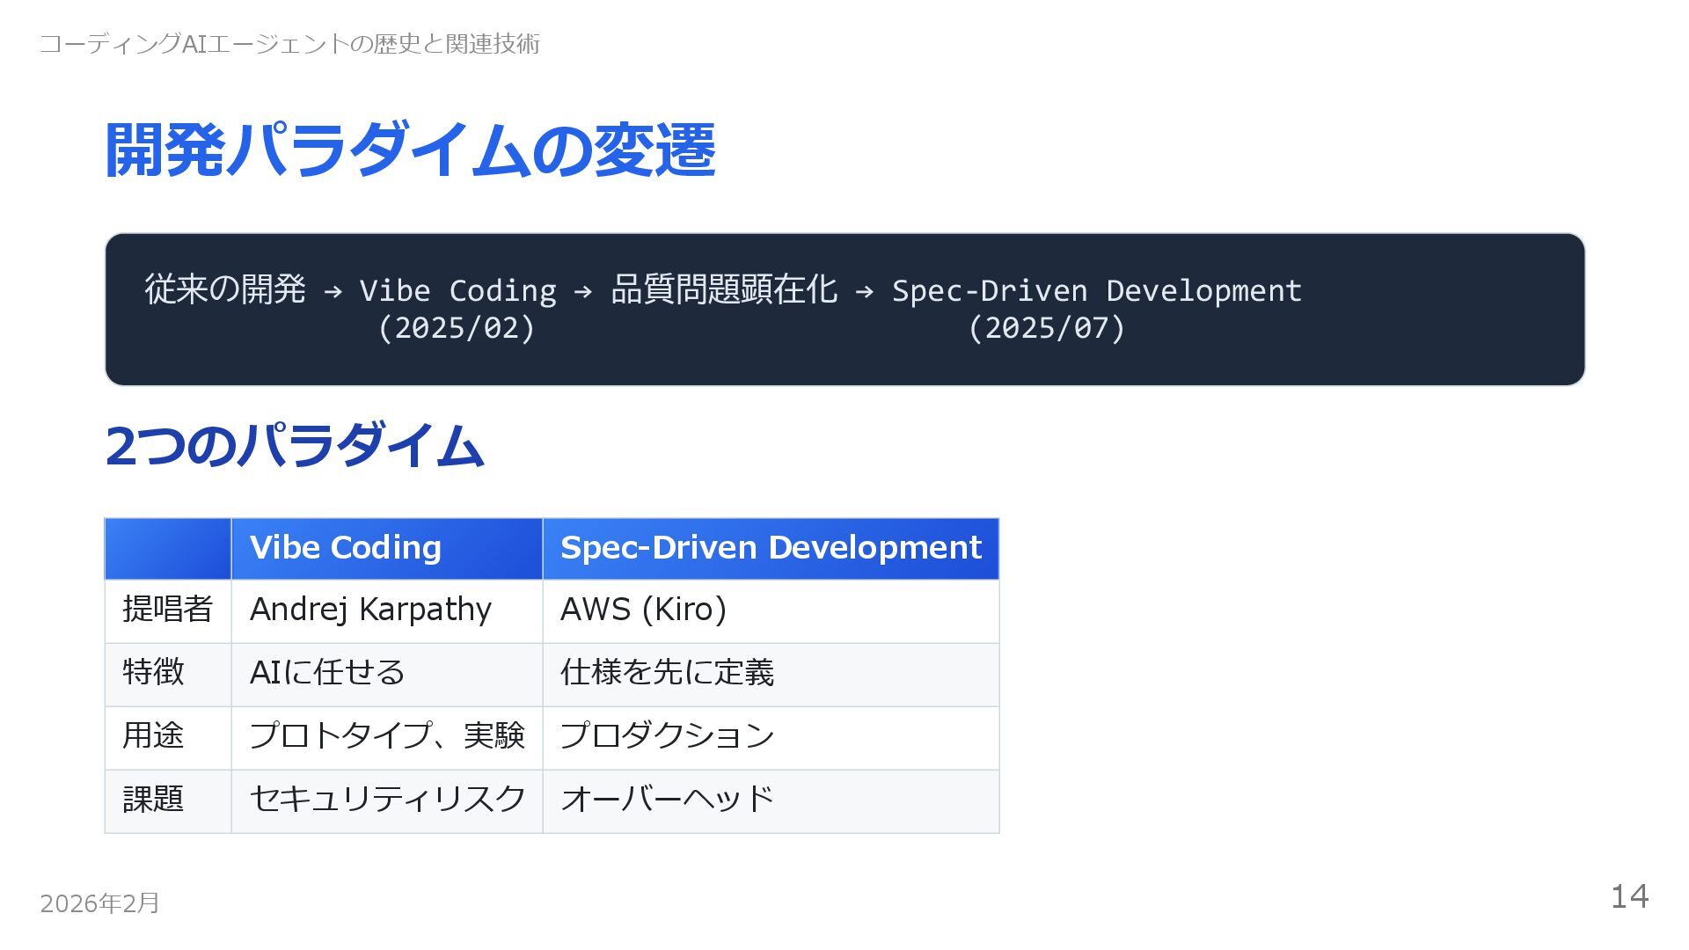Viewport: 1689px width, 950px height.
Task: Click the (2025/02) date in dark box
Action: pos(457,329)
